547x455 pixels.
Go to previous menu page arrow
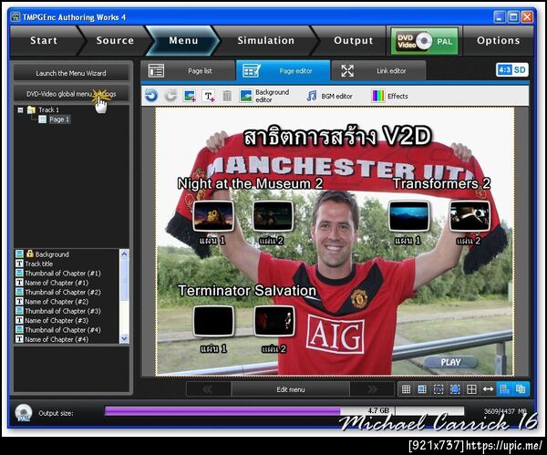tap(208, 389)
